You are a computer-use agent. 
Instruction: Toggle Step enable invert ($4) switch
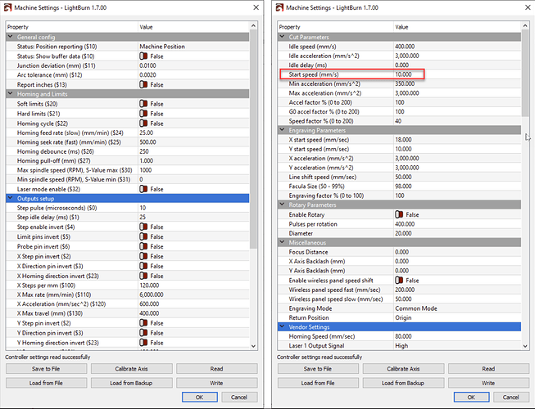click(x=143, y=227)
